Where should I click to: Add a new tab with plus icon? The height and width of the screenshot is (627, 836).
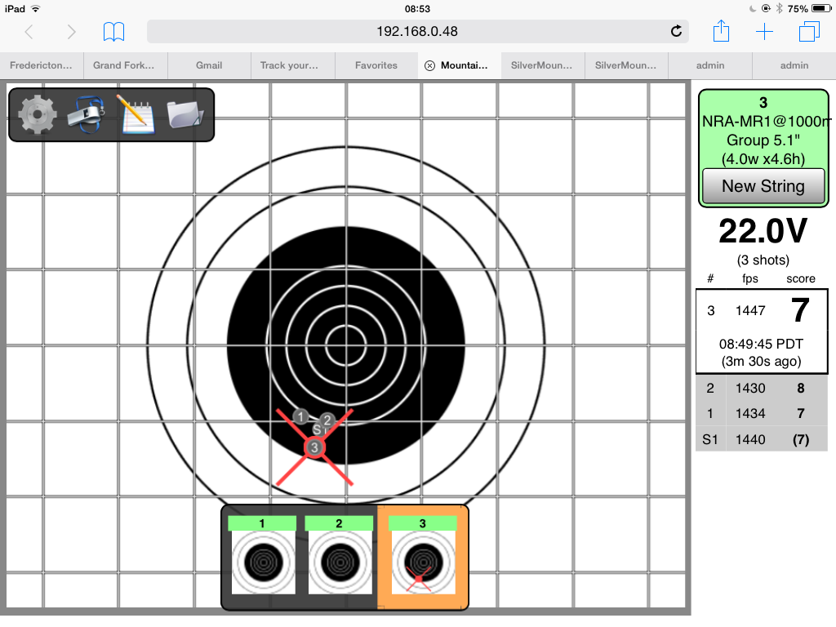click(x=764, y=32)
